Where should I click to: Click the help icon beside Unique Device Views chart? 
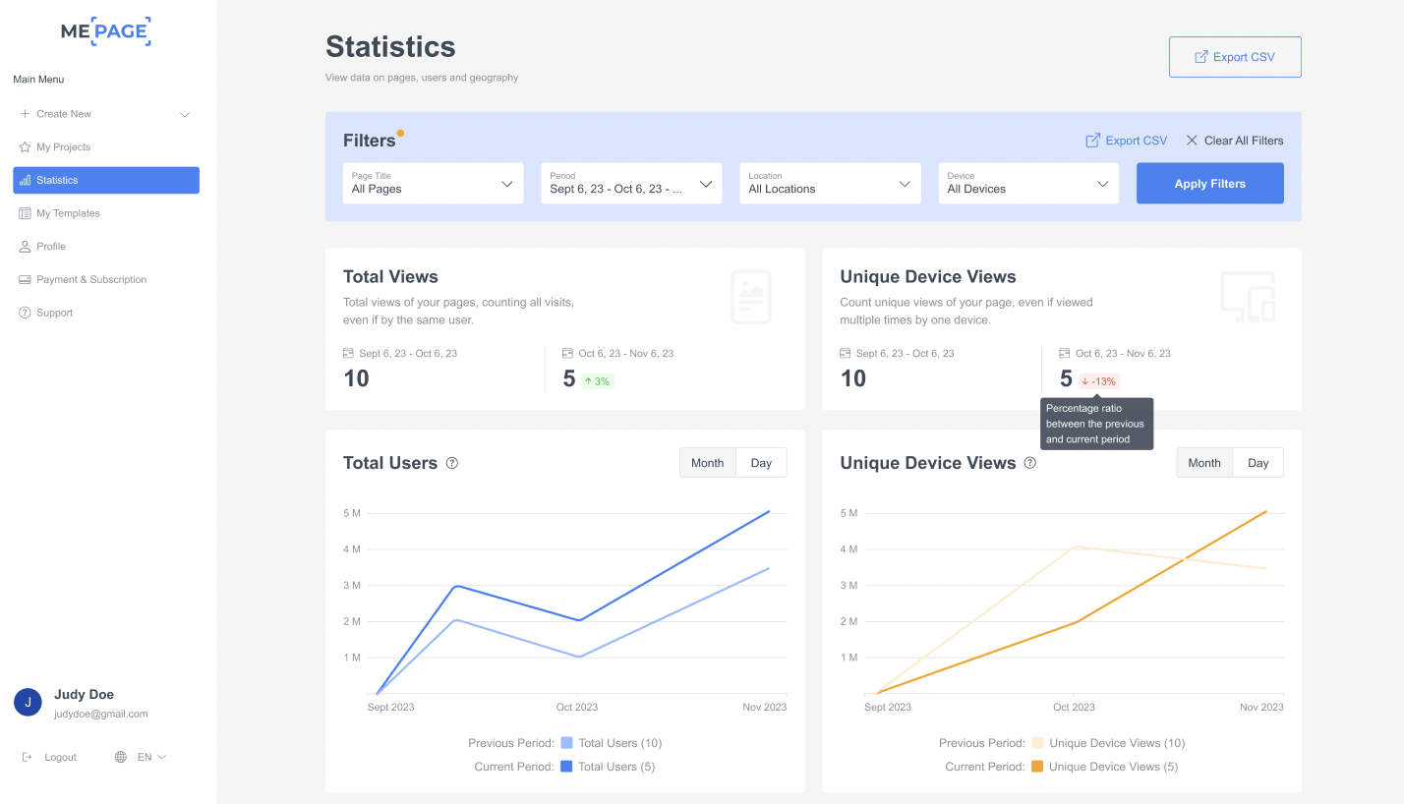[x=1030, y=463]
